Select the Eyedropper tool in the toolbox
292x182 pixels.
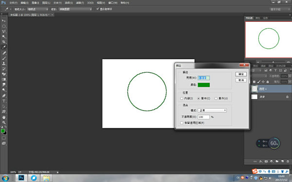coord(4,47)
